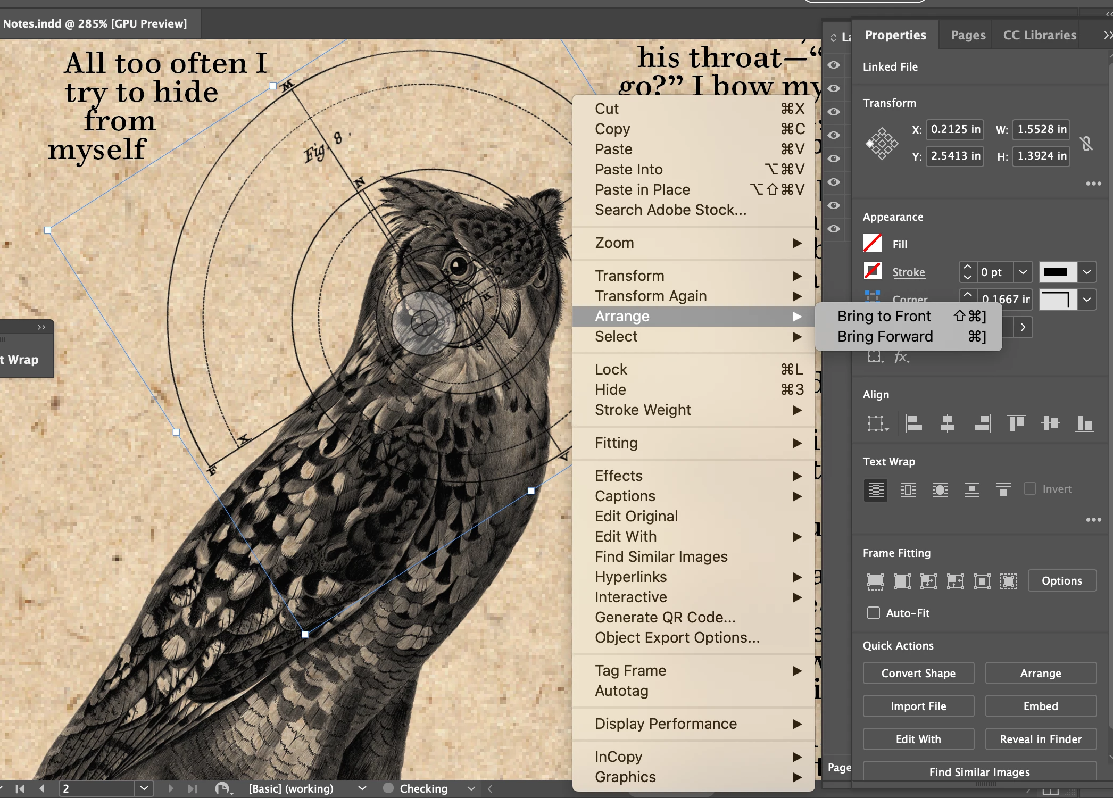The width and height of the screenshot is (1113, 798).
Task: Click the align left edges icon
Action: [913, 423]
